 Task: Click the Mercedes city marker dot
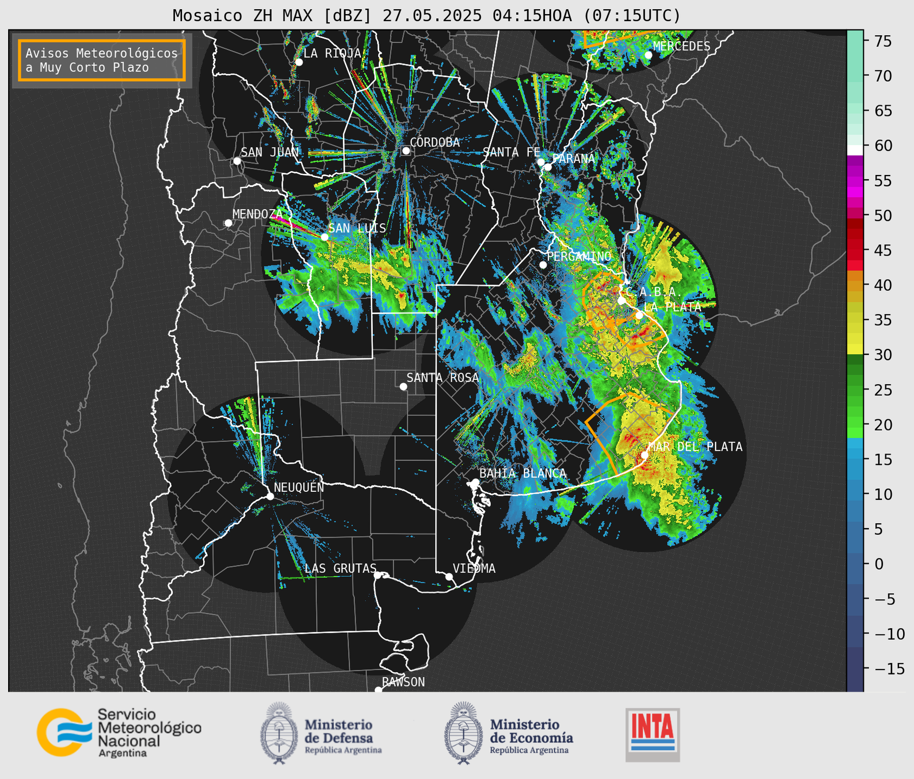pos(648,55)
